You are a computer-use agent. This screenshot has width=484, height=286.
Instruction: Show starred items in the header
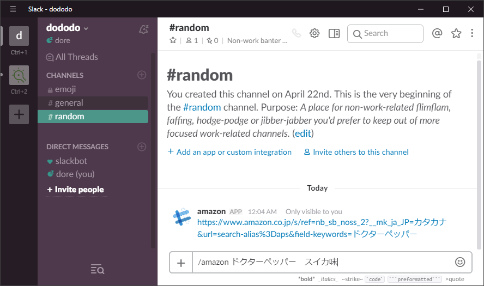pyautogui.click(x=456, y=33)
